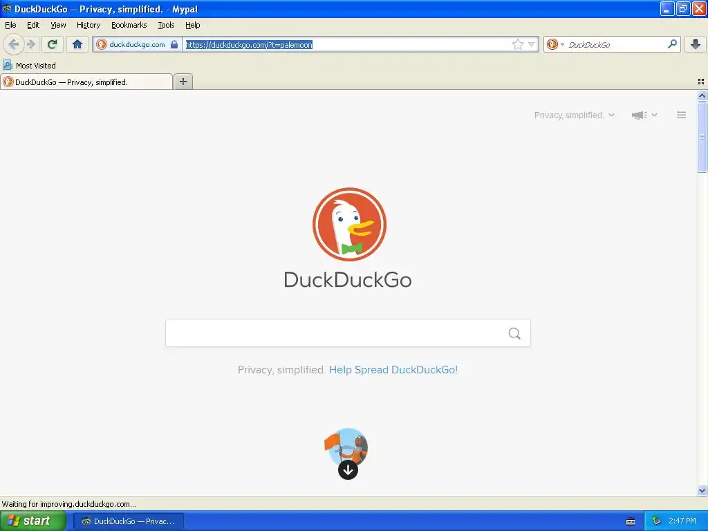Click the duckduckgo.com site identity label
Screen dimensions: 708x531
(137, 44)
